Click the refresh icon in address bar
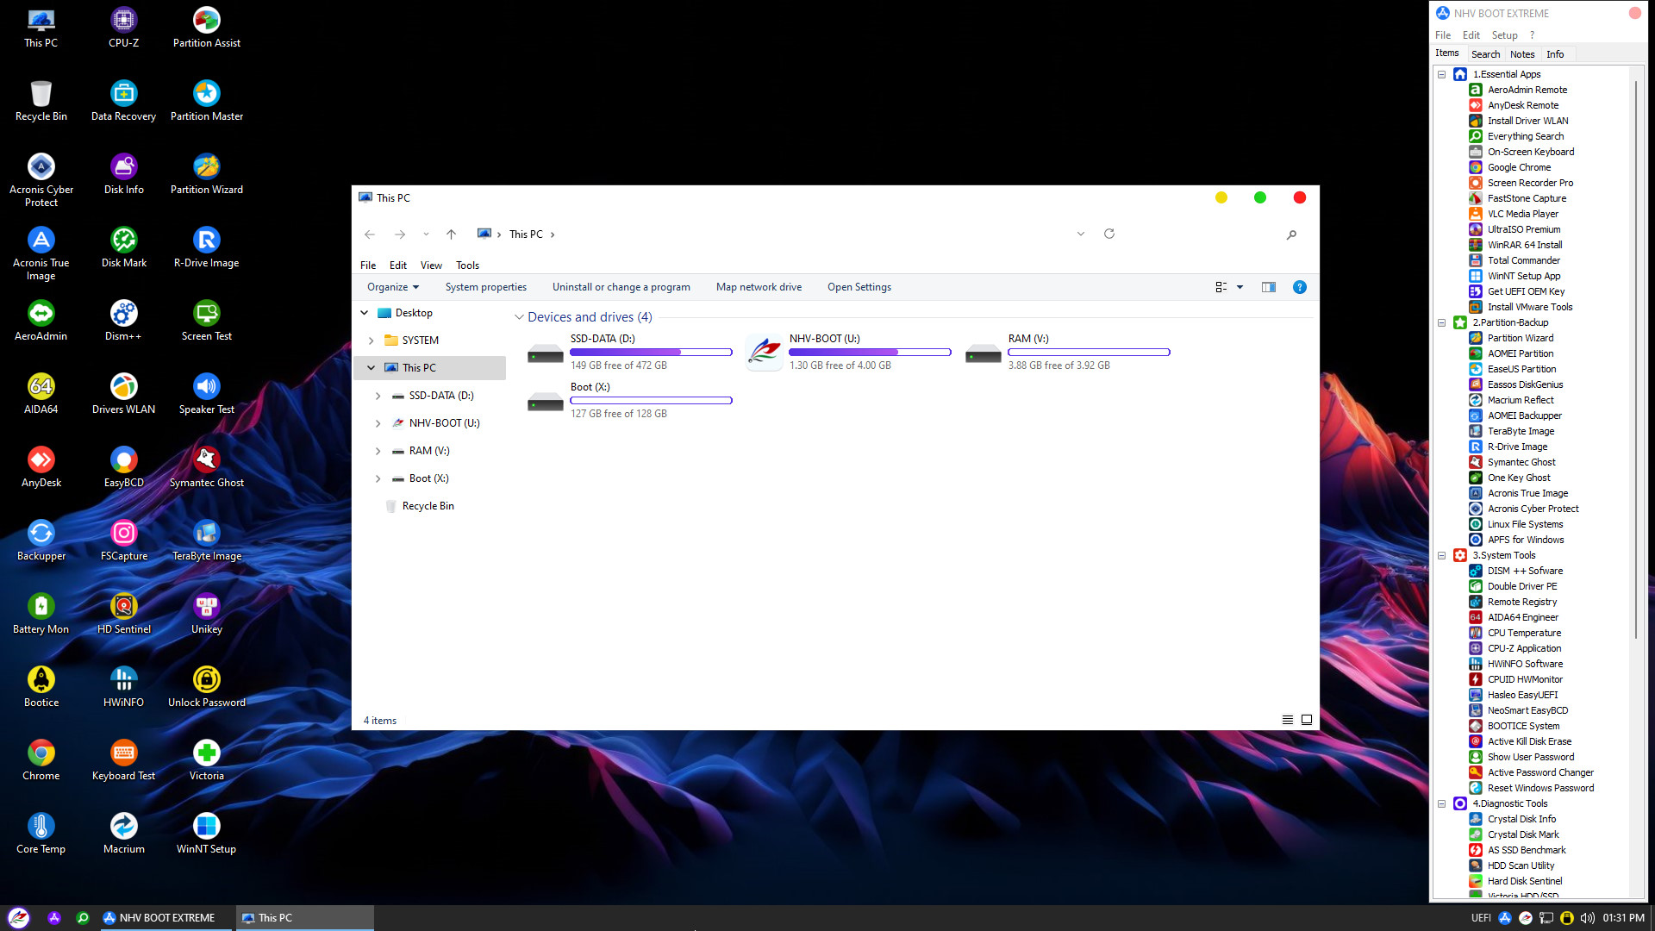This screenshot has height=931, width=1655. pos(1109,234)
